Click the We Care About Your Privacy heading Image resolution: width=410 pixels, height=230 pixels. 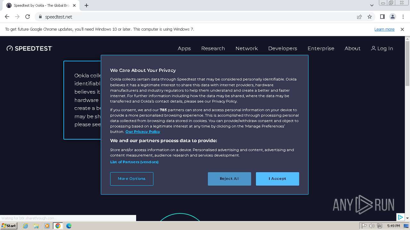pyautogui.click(x=143, y=70)
